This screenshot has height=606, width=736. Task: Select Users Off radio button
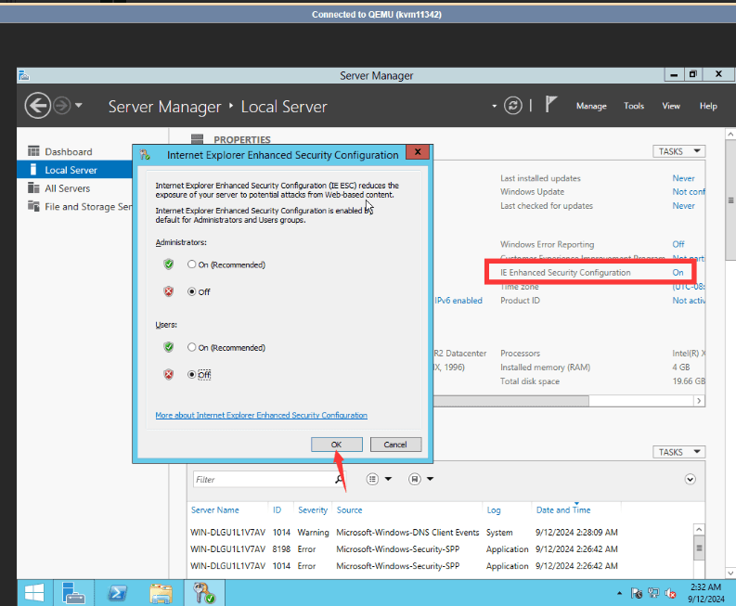(x=191, y=374)
